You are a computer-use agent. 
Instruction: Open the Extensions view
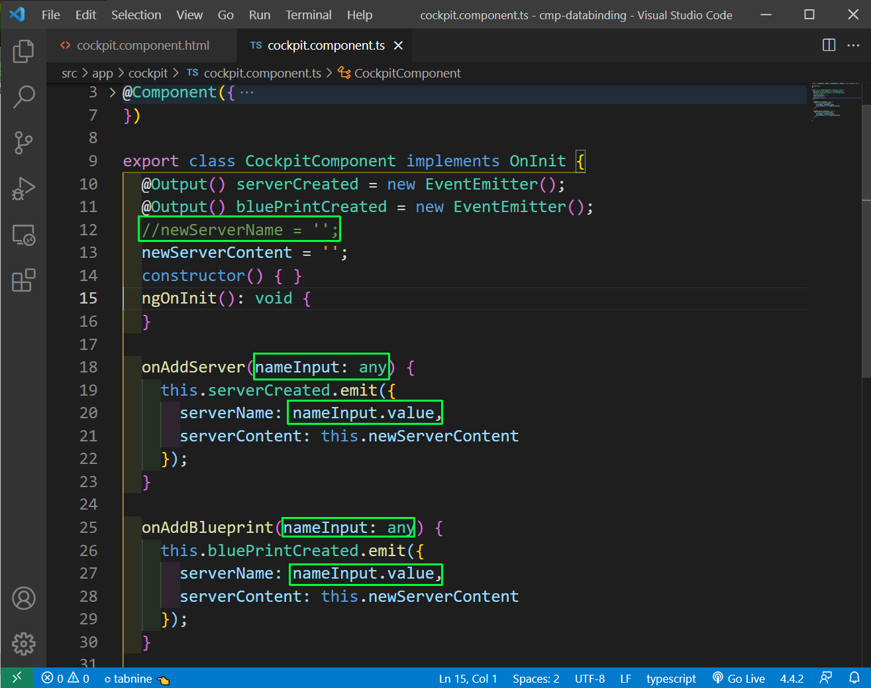click(x=23, y=280)
